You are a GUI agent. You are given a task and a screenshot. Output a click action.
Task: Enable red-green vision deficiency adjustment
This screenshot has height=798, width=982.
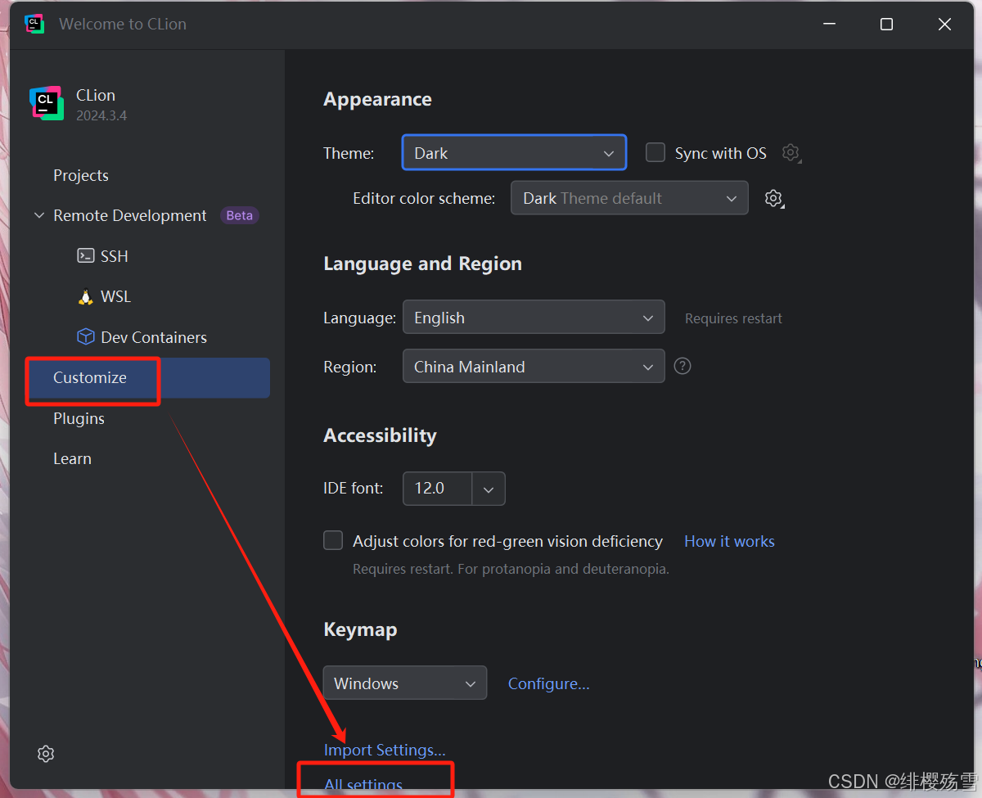333,540
